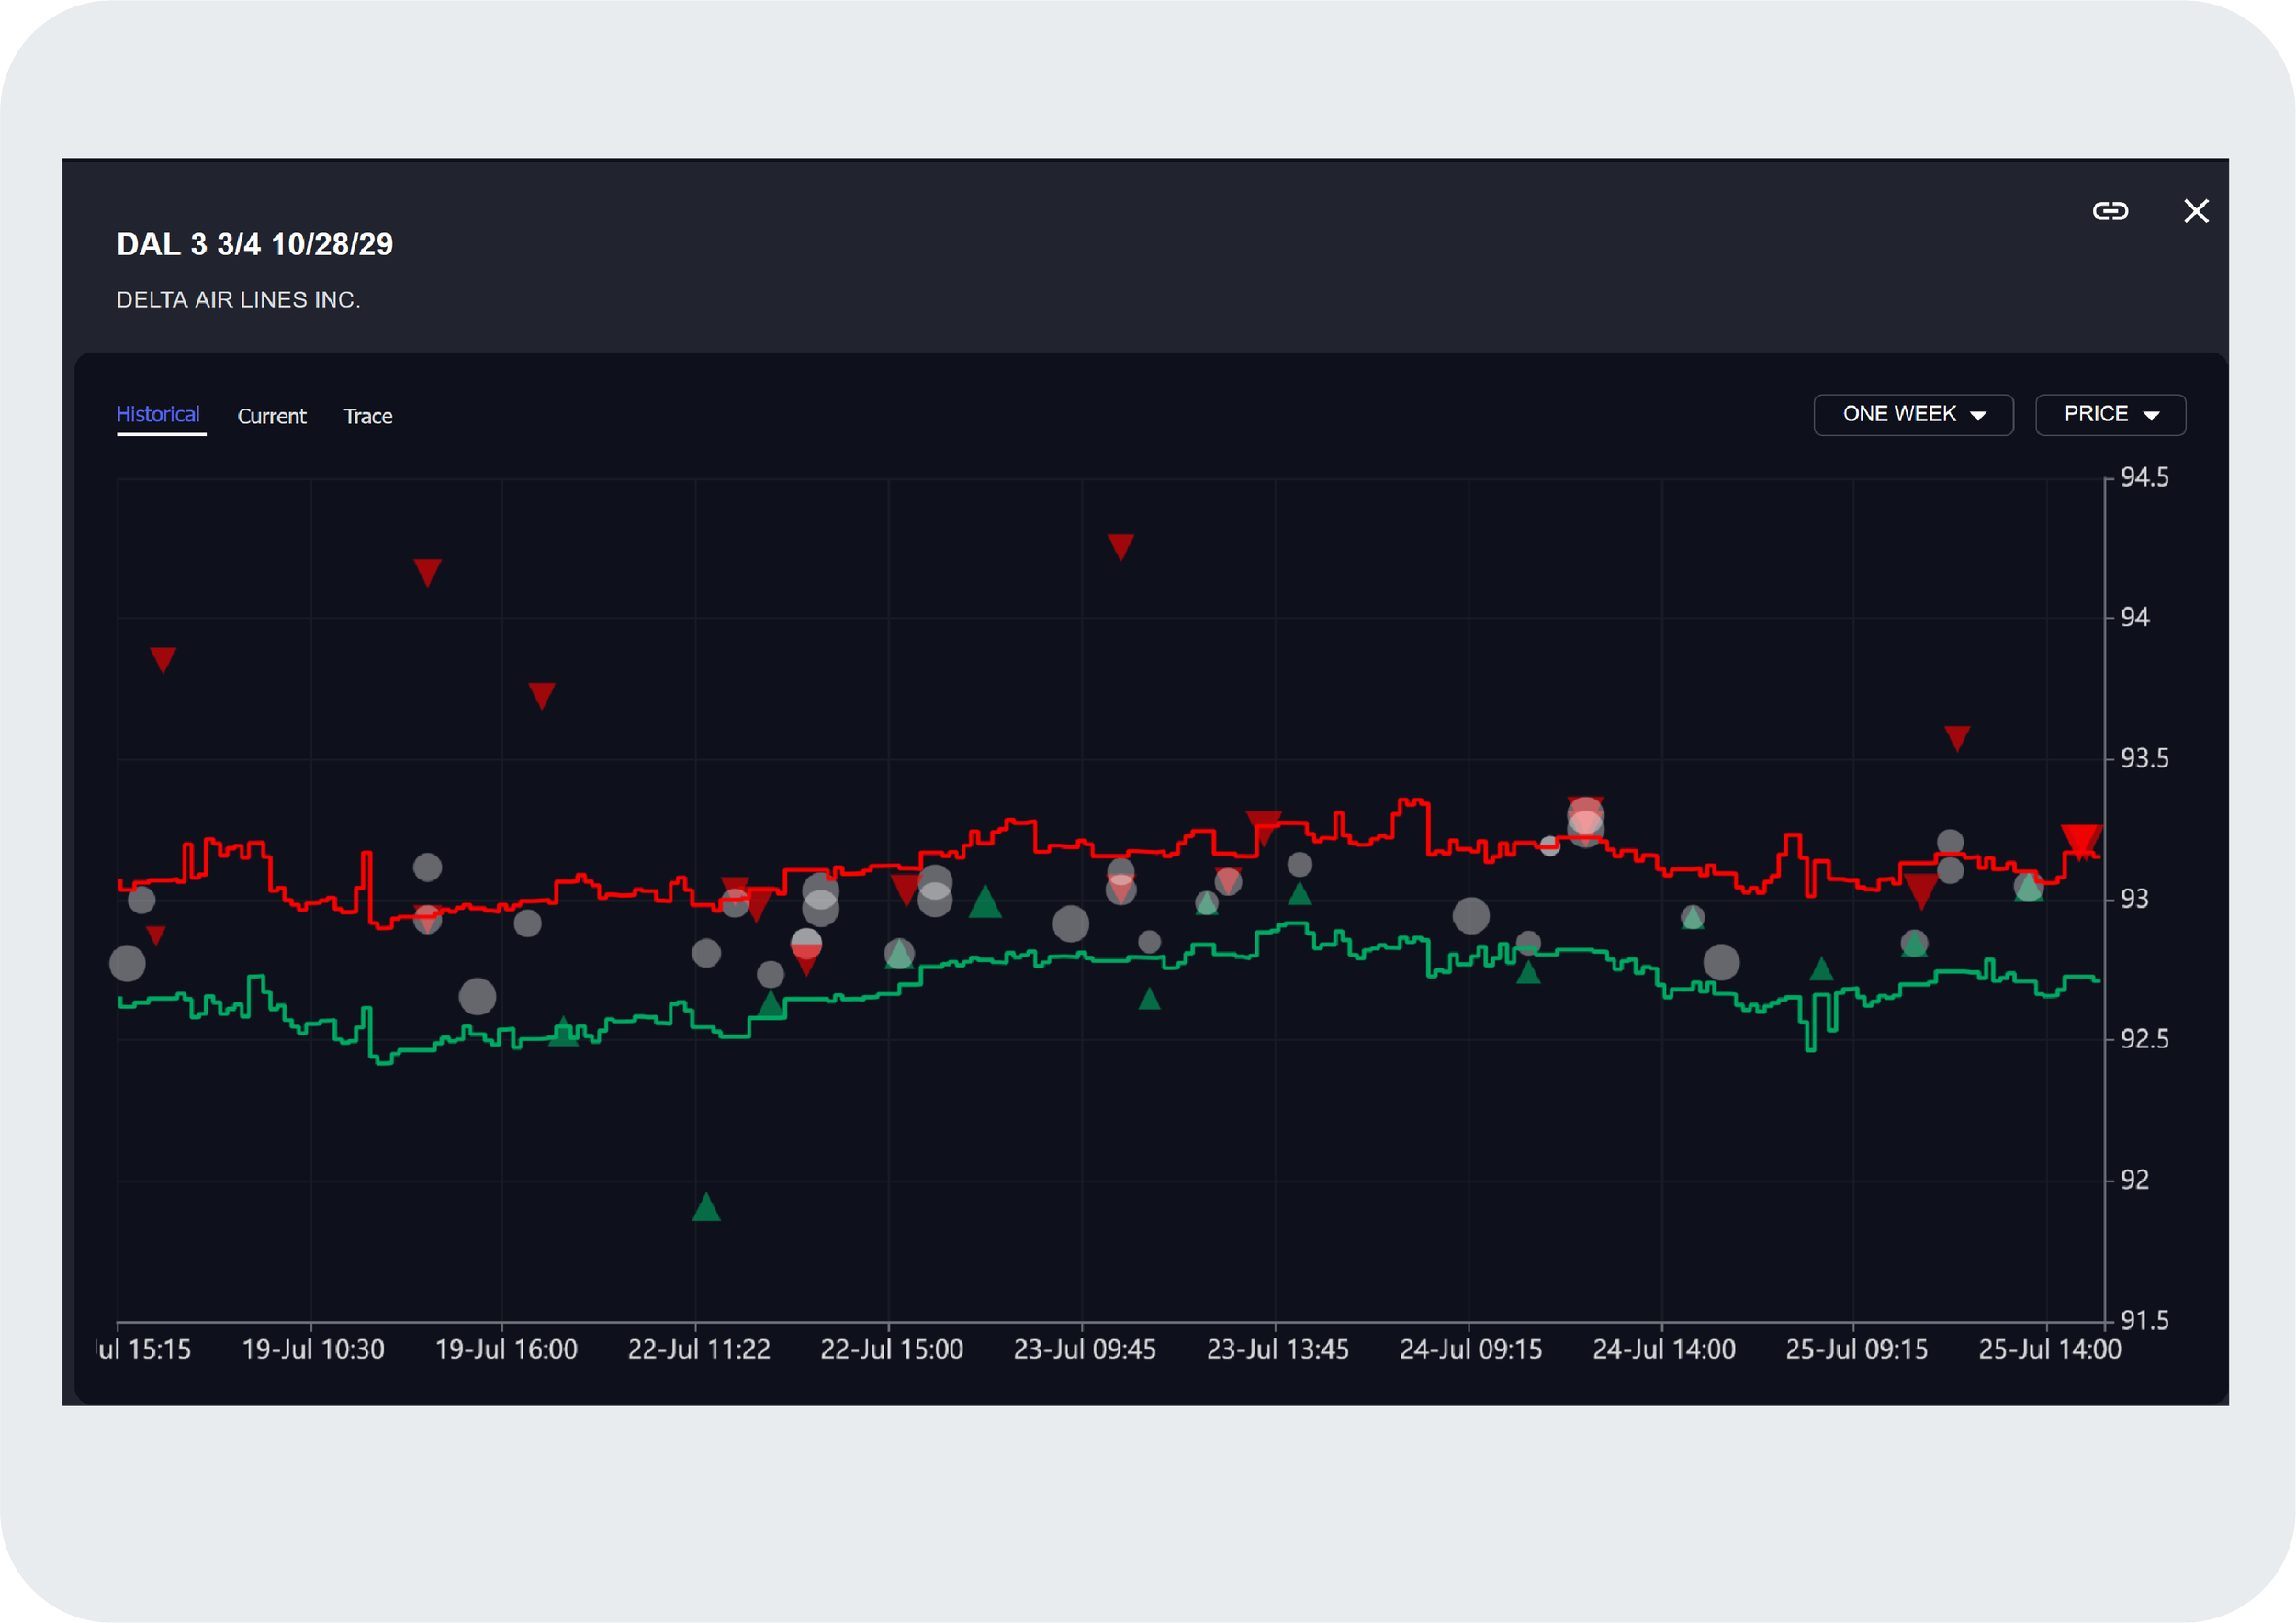Close the DAL bond chart panel
This screenshot has height=1623, width=2296.
[x=2196, y=211]
